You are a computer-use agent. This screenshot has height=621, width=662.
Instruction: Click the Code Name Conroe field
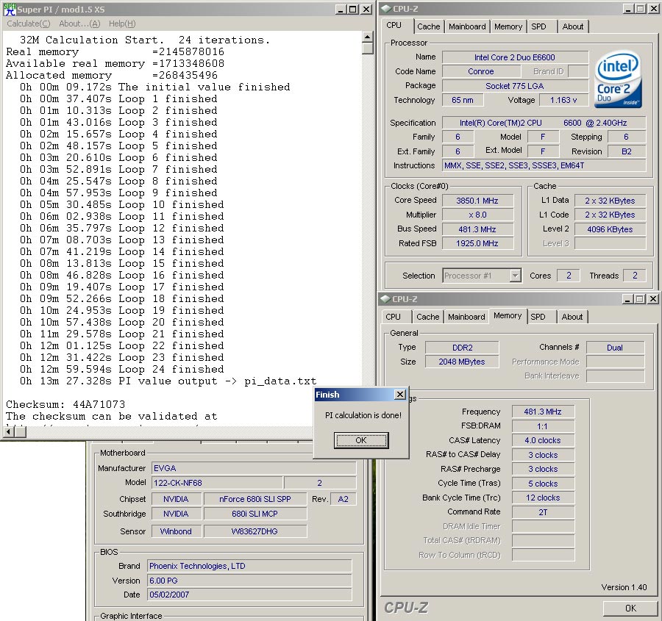tap(480, 71)
